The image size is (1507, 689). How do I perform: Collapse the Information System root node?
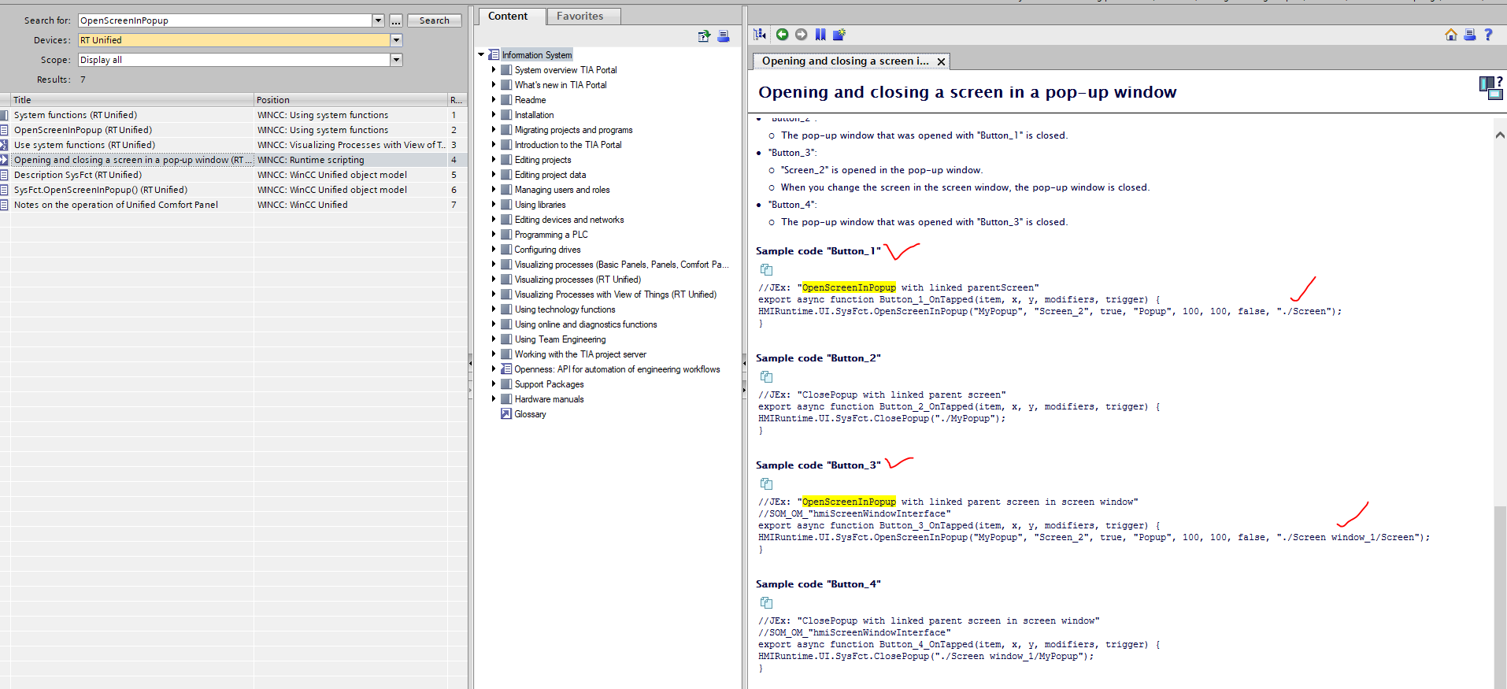[481, 55]
